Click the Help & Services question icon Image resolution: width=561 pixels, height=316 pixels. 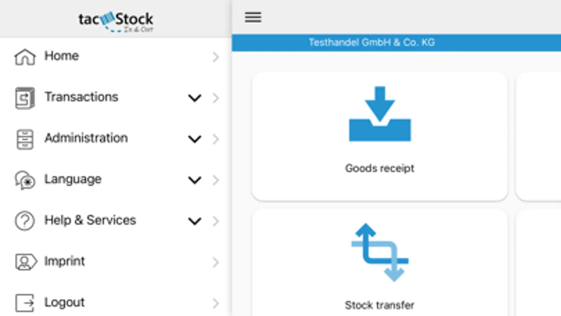(x=25, y=221)
